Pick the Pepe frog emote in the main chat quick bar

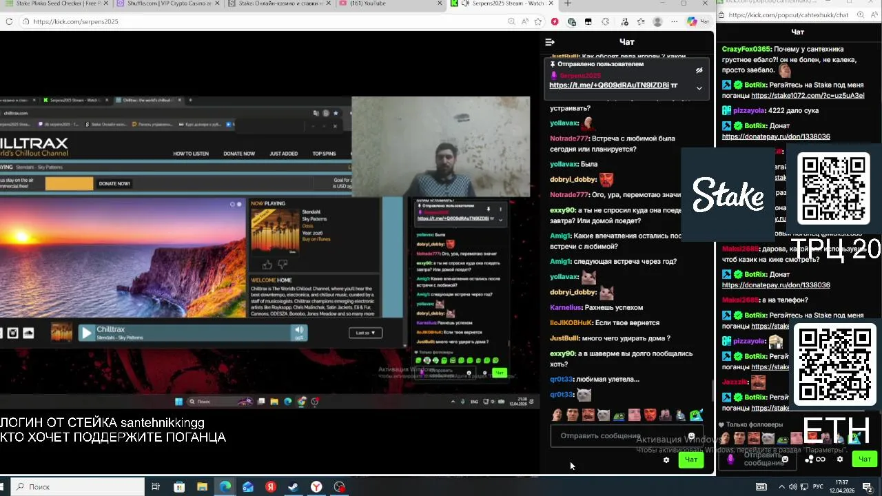619,415
